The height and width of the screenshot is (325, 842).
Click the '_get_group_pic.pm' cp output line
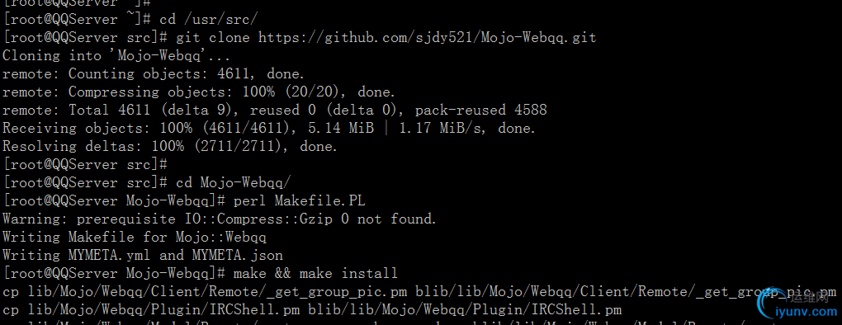click(x=419, y=292)
